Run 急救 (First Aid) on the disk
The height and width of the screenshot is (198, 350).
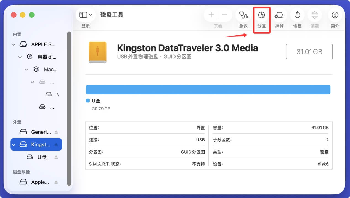coord(243,15)
